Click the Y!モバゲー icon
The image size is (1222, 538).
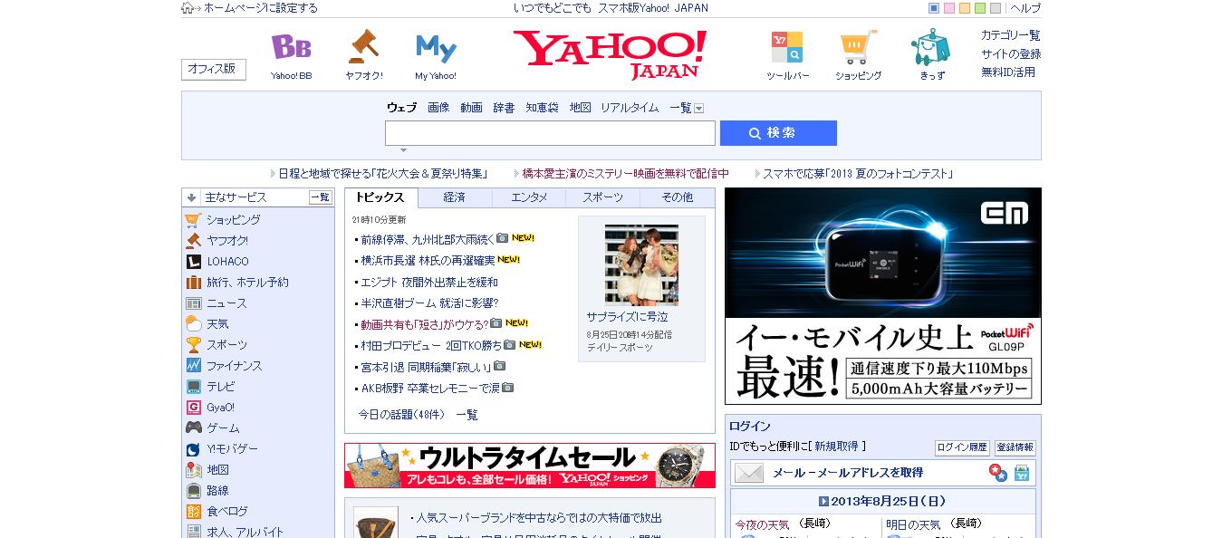click(x=193, y=448)
